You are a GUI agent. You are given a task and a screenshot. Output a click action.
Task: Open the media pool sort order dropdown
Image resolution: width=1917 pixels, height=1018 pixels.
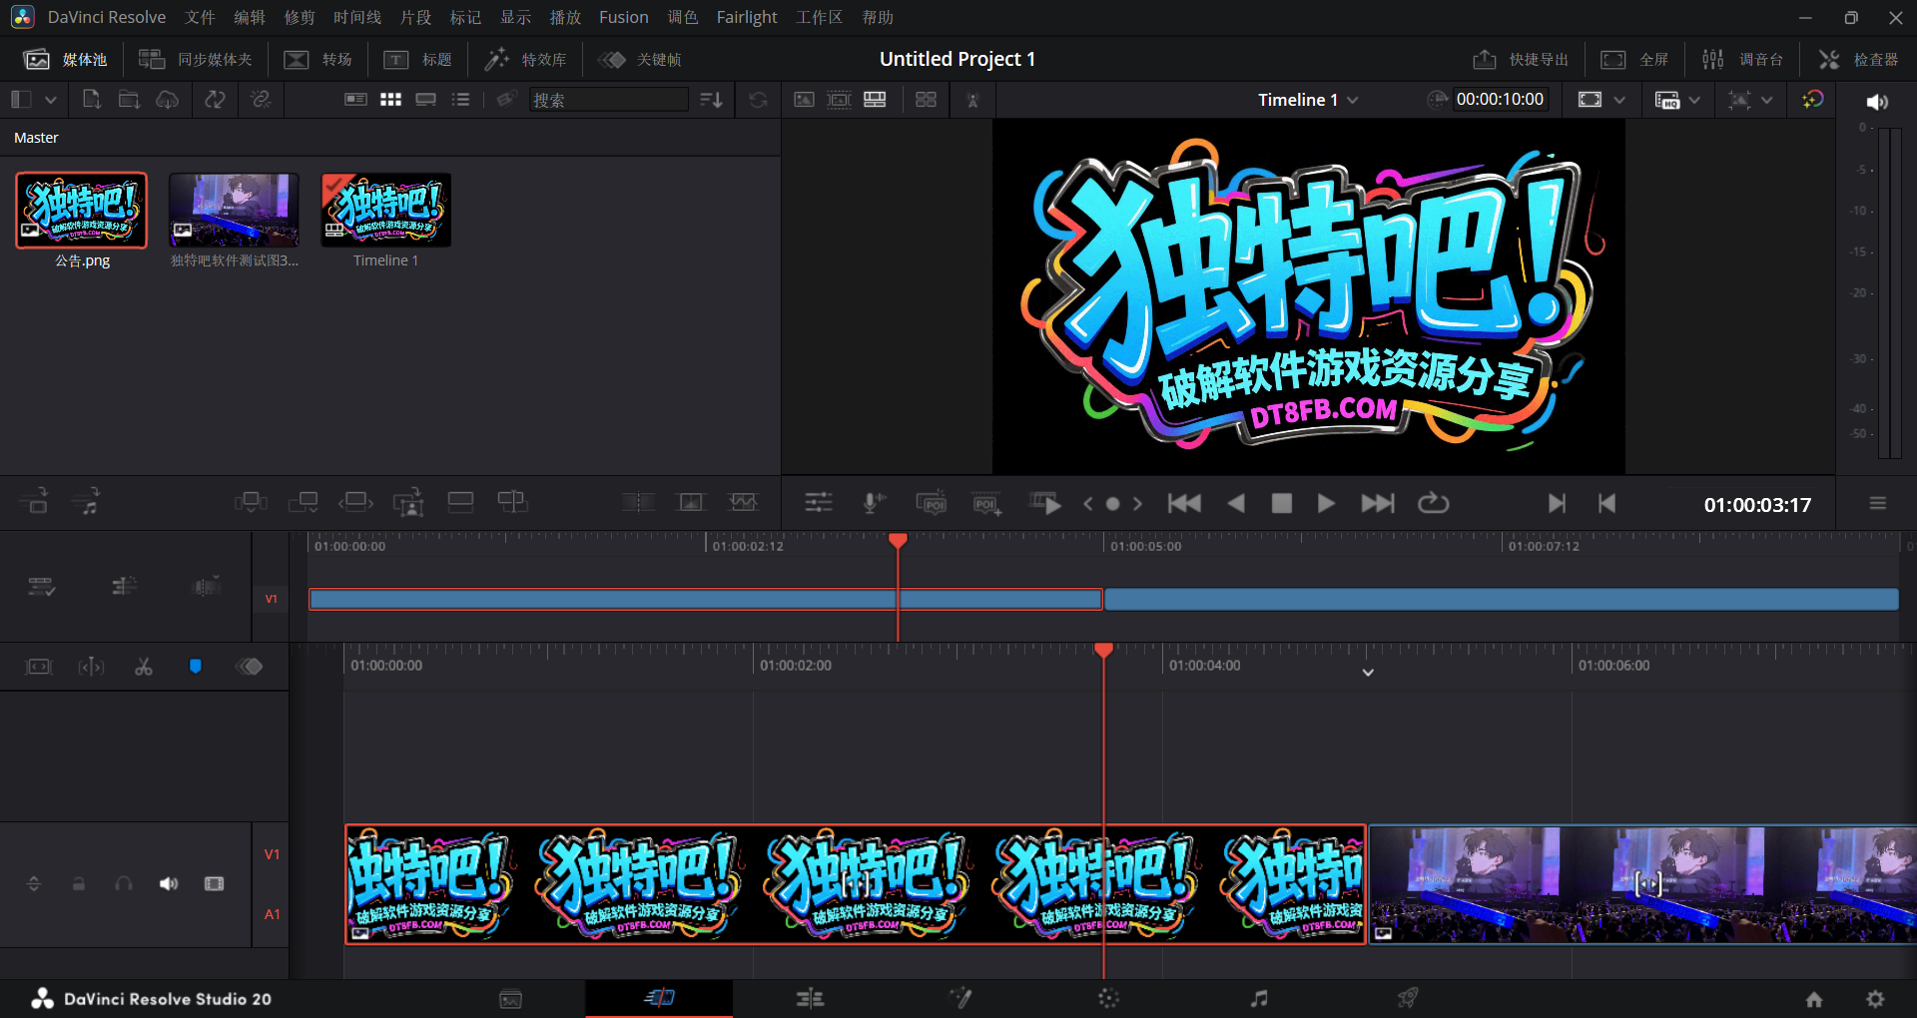click(x=710, y=99)
